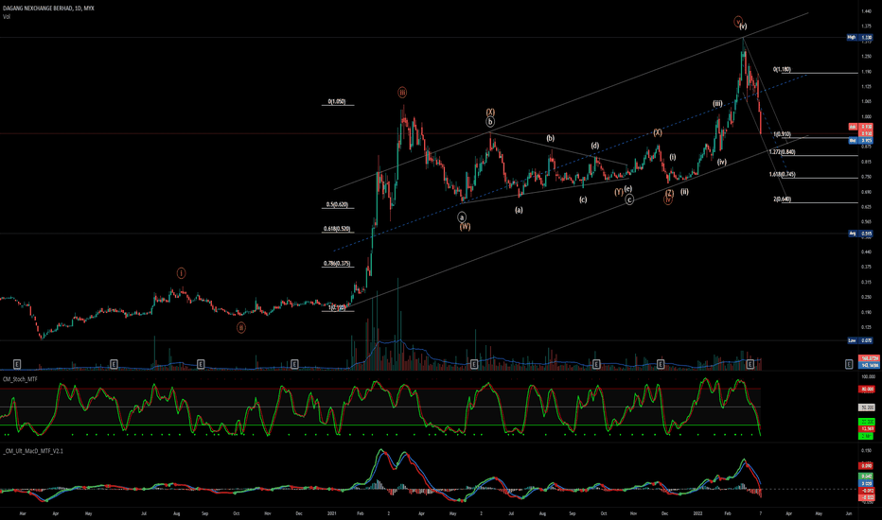This screenshot has height=520, width=882.
Task: Click the High price label 1.330
Action: coord(860,37)
